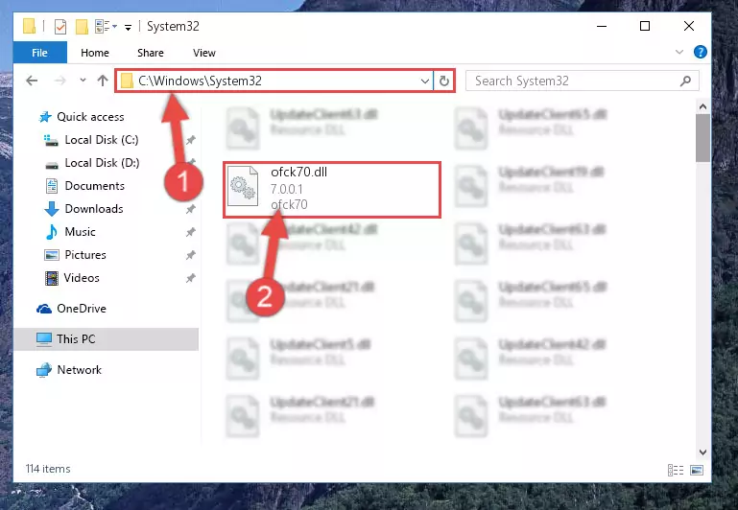Switch to the Home ribbon tab

(x=95, y=53)
